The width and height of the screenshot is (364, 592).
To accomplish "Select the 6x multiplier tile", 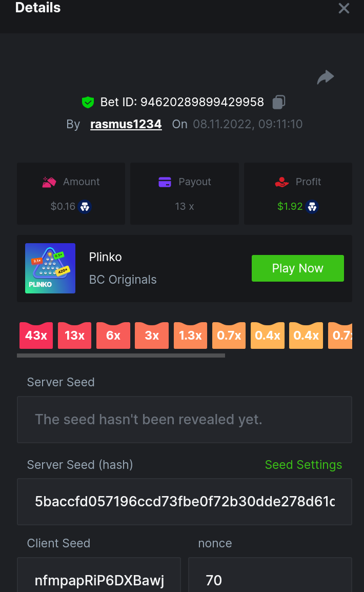I will (x=113, y=336).
